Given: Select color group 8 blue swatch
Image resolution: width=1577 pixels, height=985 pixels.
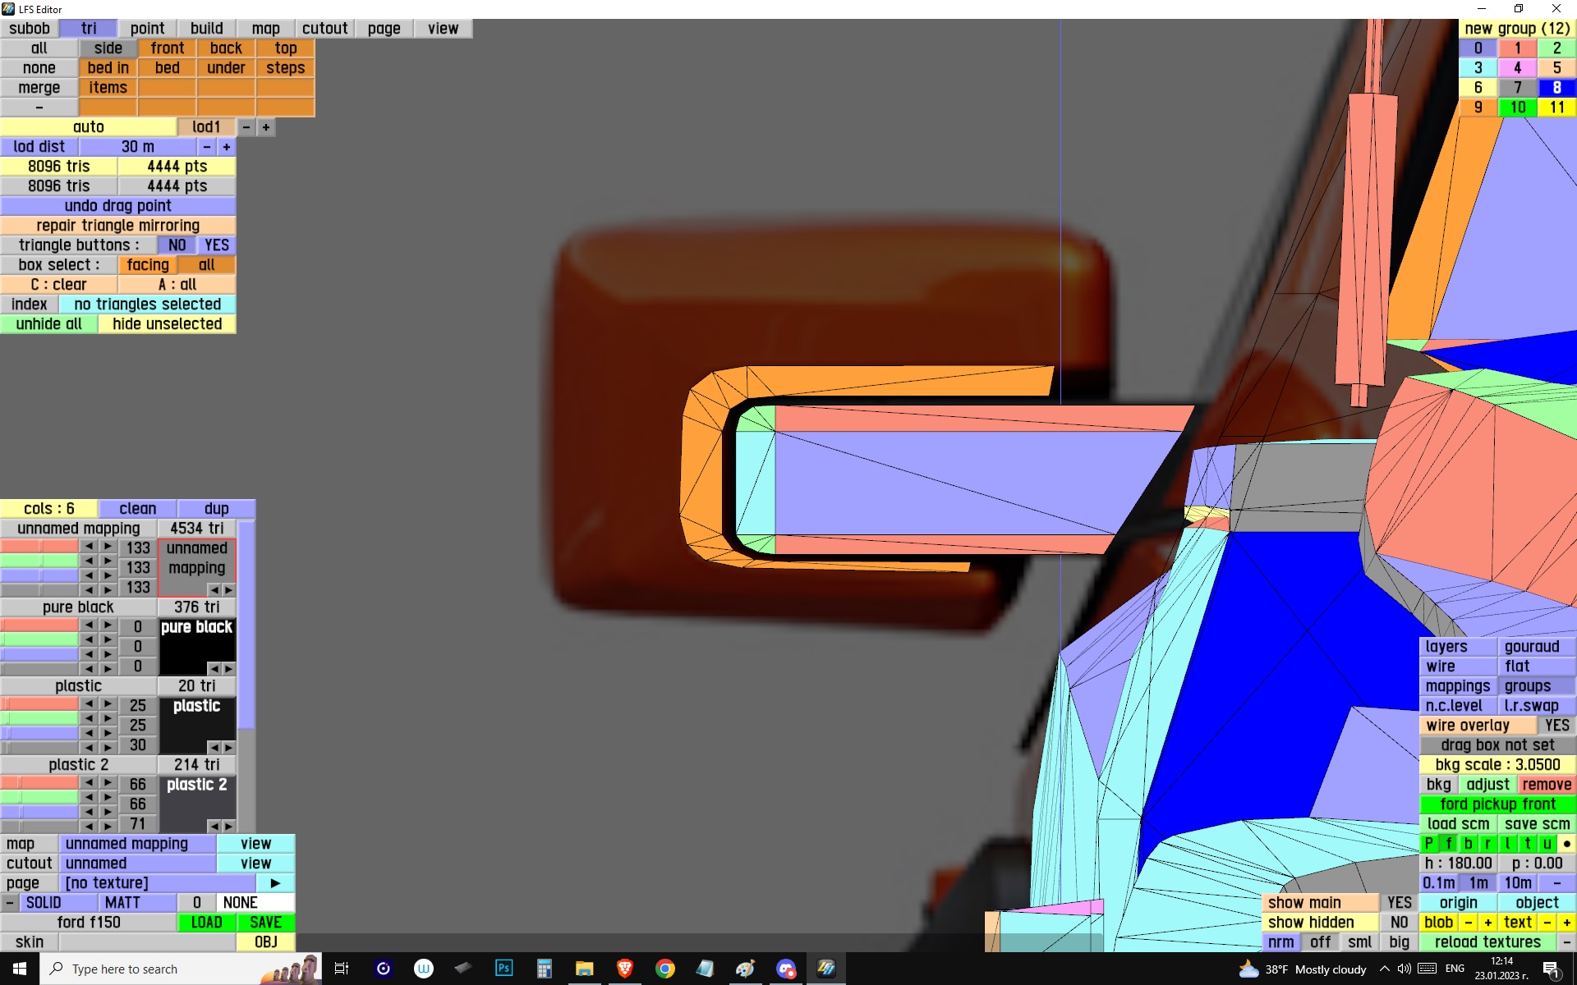Looking at the screenshot, I should 1556,88.
